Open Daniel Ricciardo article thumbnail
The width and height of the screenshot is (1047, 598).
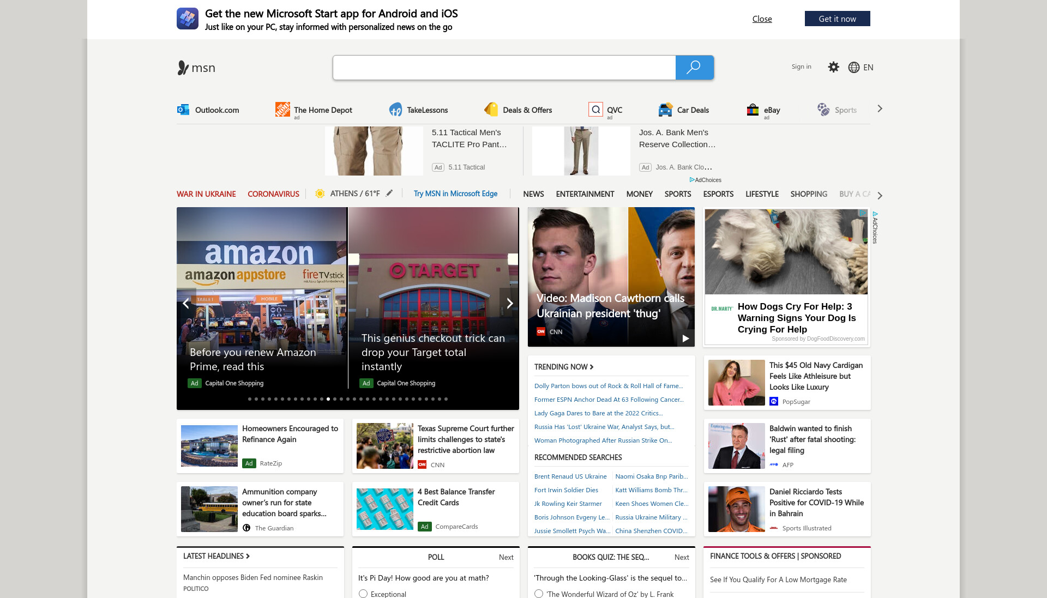[737, 509]
